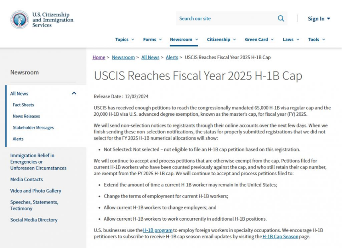Open Immigration Relief in Emergencies link

39,162
